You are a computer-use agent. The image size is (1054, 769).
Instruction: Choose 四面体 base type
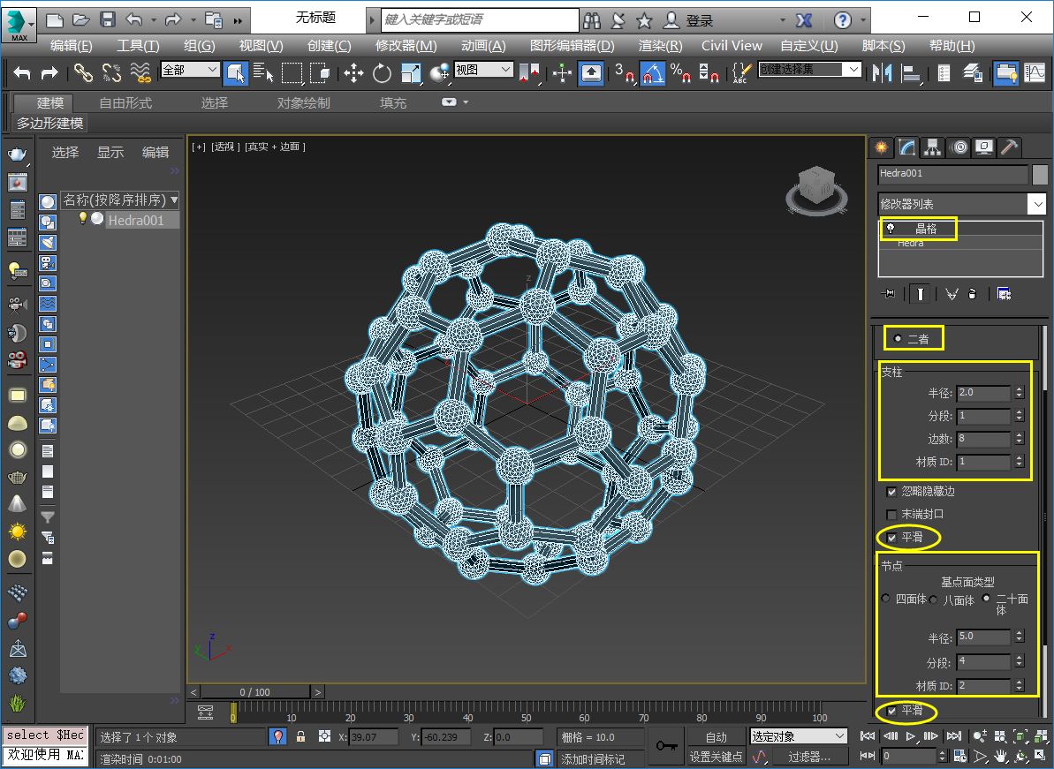pos(885,599)
